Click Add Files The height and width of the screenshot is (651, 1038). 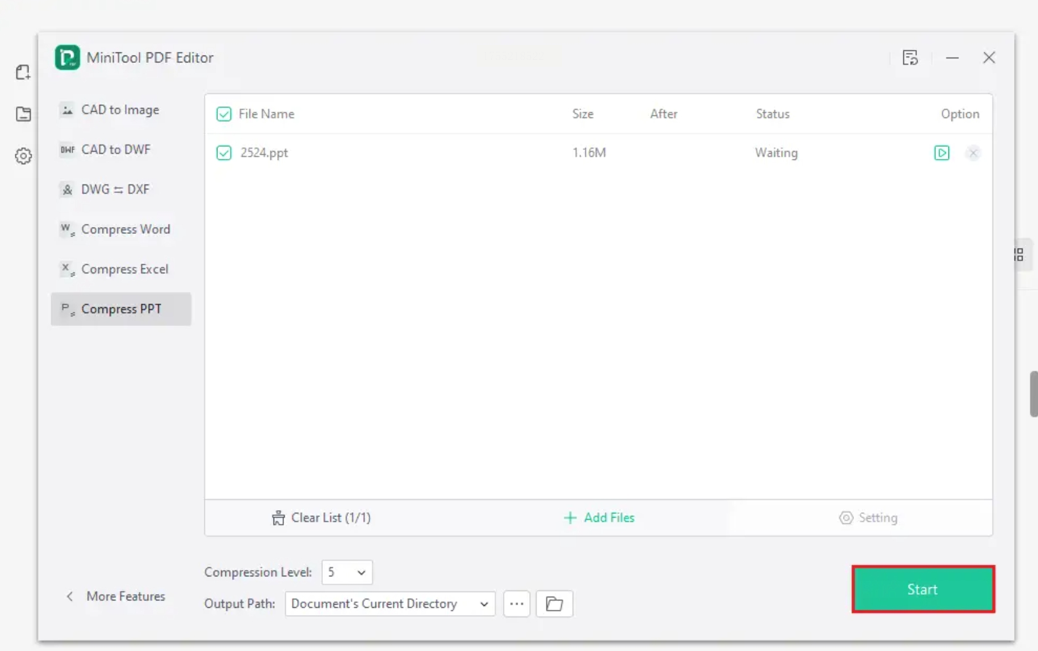tap(599, 518)
